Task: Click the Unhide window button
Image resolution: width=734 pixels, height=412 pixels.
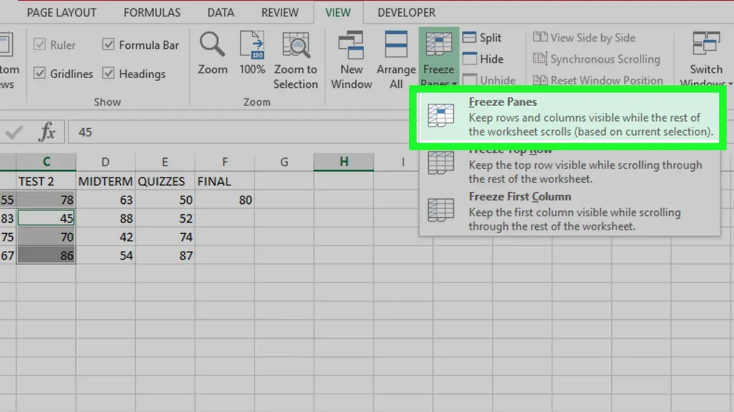Action: click(489, 80)
